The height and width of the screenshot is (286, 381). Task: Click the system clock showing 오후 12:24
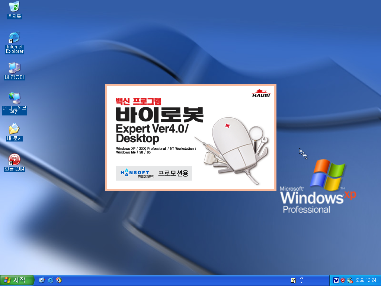[x=366, y=280]
